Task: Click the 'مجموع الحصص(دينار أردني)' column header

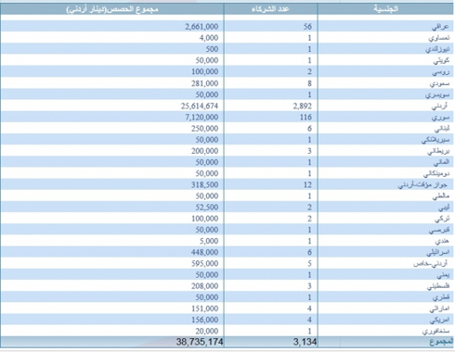Action: 112,9
